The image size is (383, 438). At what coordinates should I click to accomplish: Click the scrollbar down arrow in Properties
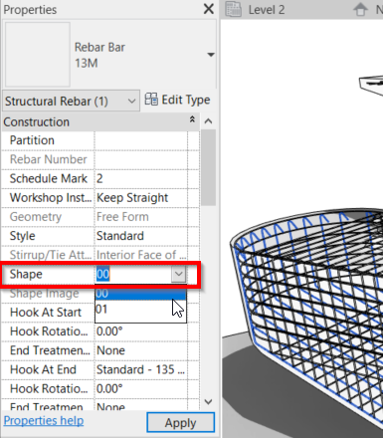pos(208,402)
